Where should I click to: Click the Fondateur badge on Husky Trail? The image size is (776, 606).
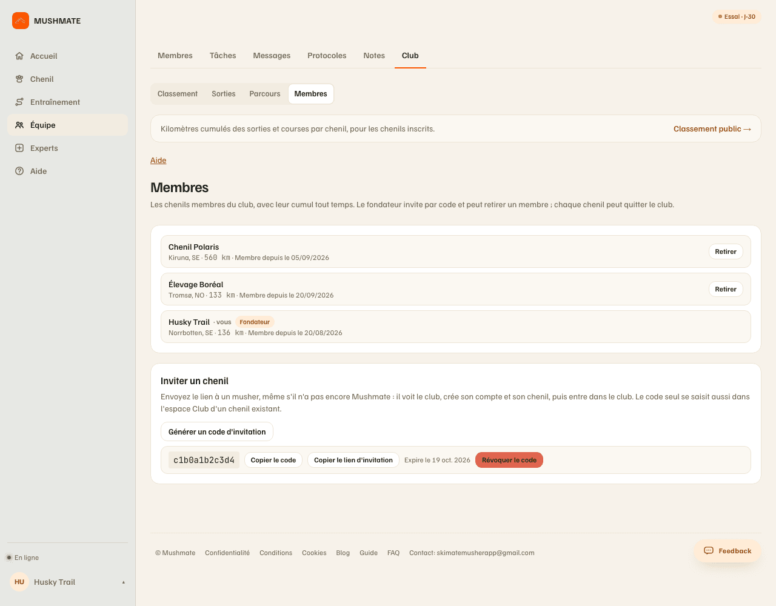tap(255, 322)
